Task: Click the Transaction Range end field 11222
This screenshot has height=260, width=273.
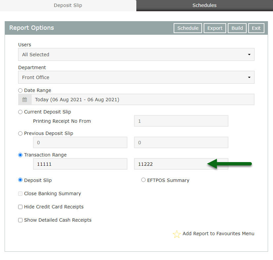Action: [x=181, y=164]
